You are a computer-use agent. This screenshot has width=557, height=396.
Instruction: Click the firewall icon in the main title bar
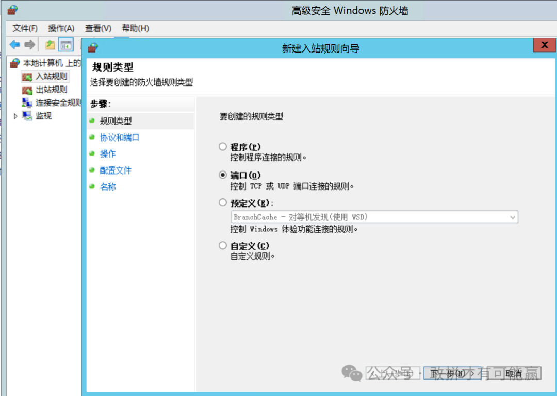point(12,10)
